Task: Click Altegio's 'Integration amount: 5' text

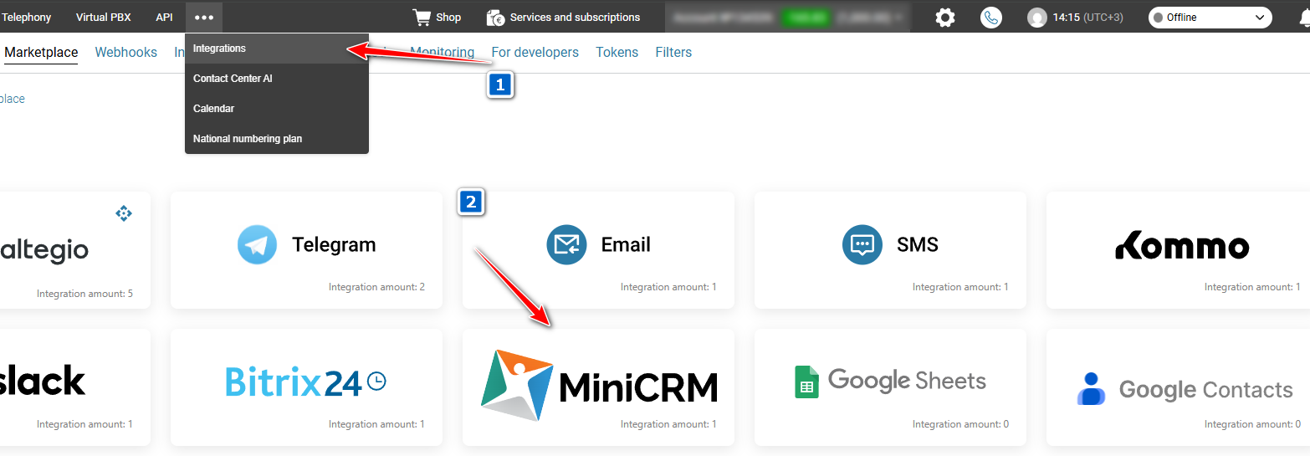Action: click(84, 294)
